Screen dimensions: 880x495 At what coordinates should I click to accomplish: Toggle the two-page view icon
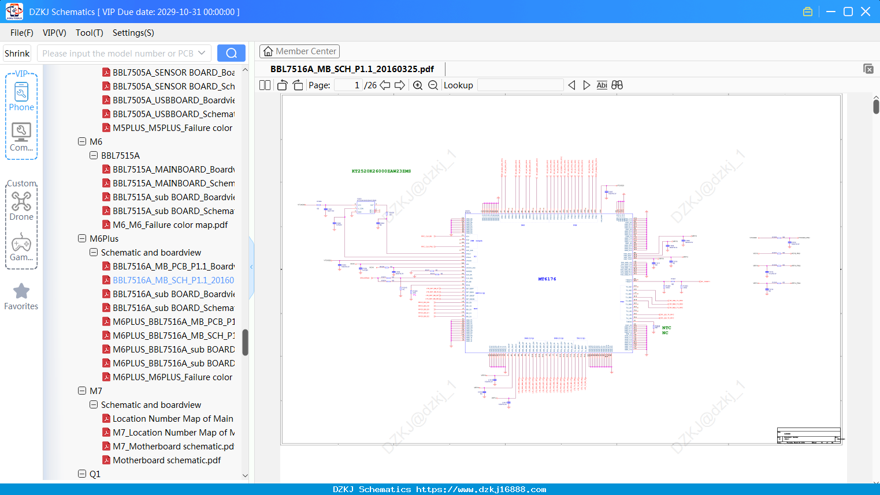[x=265, y=85]
